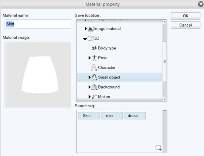
Task: Click the add search tag icon
Action: (x=158, y=148)
